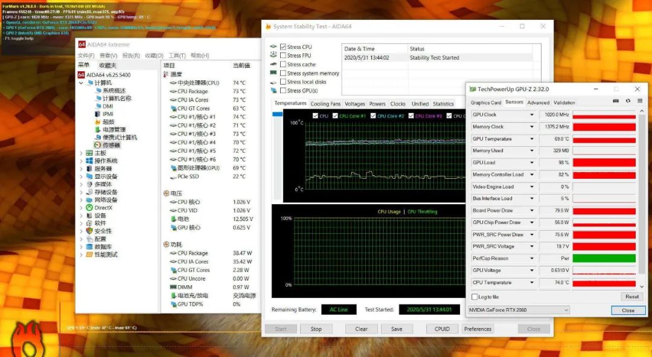652x357 pixels.
Task: Open the GPU-Z hamburger menu
Action: (640, 101)
